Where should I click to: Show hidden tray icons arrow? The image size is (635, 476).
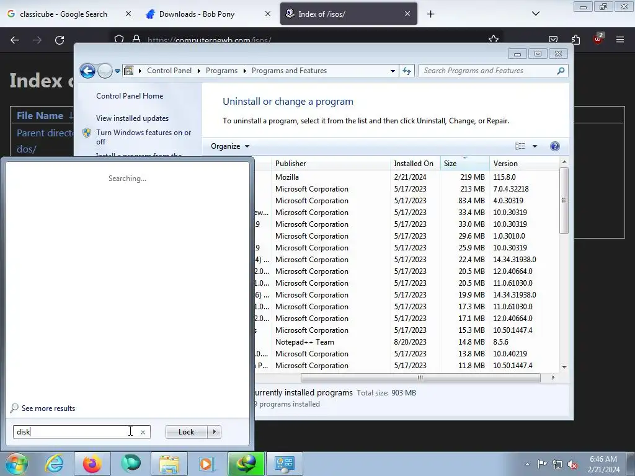527,464
